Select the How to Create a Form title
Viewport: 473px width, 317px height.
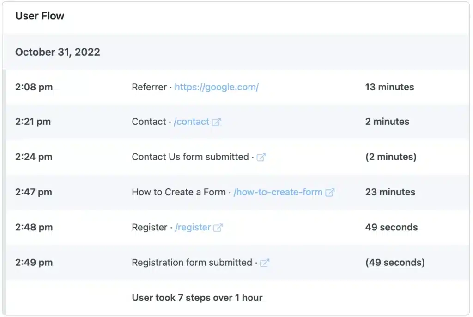[179, 192]
